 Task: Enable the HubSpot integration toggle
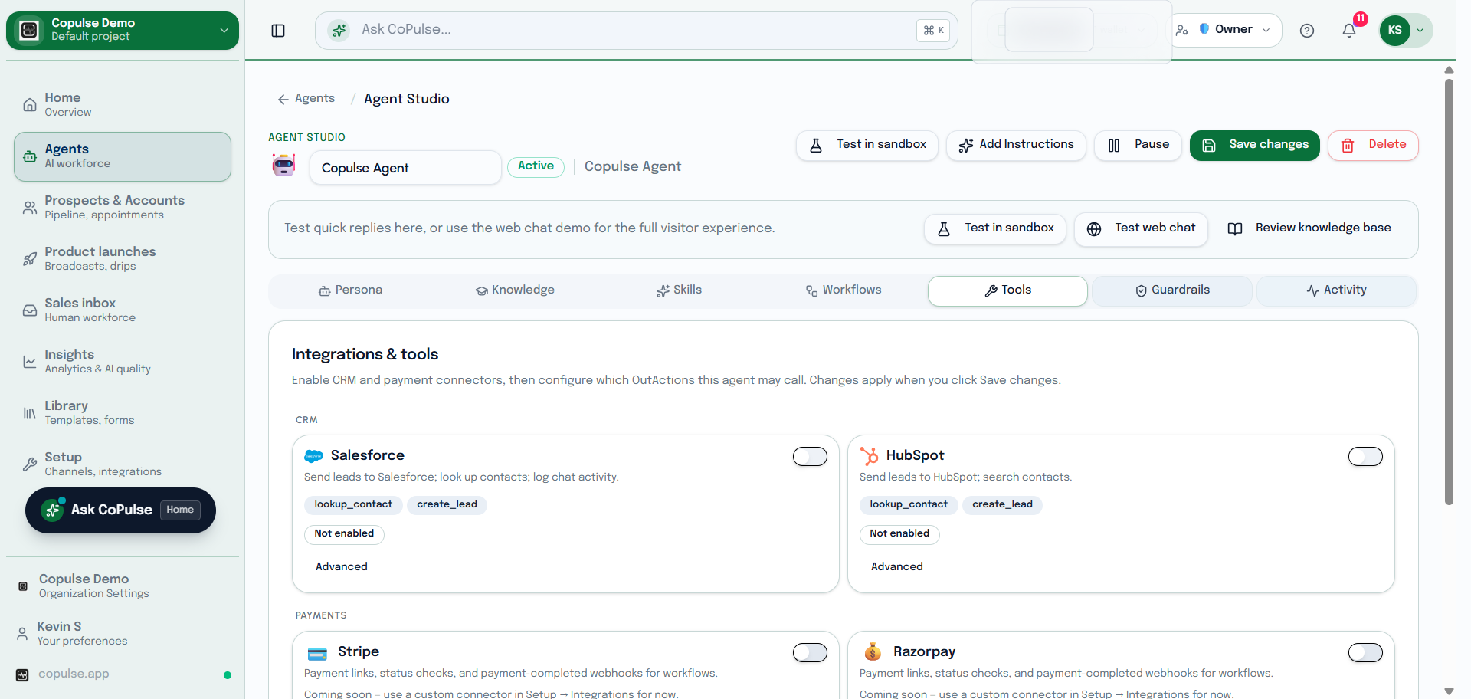click(1365, 457)
